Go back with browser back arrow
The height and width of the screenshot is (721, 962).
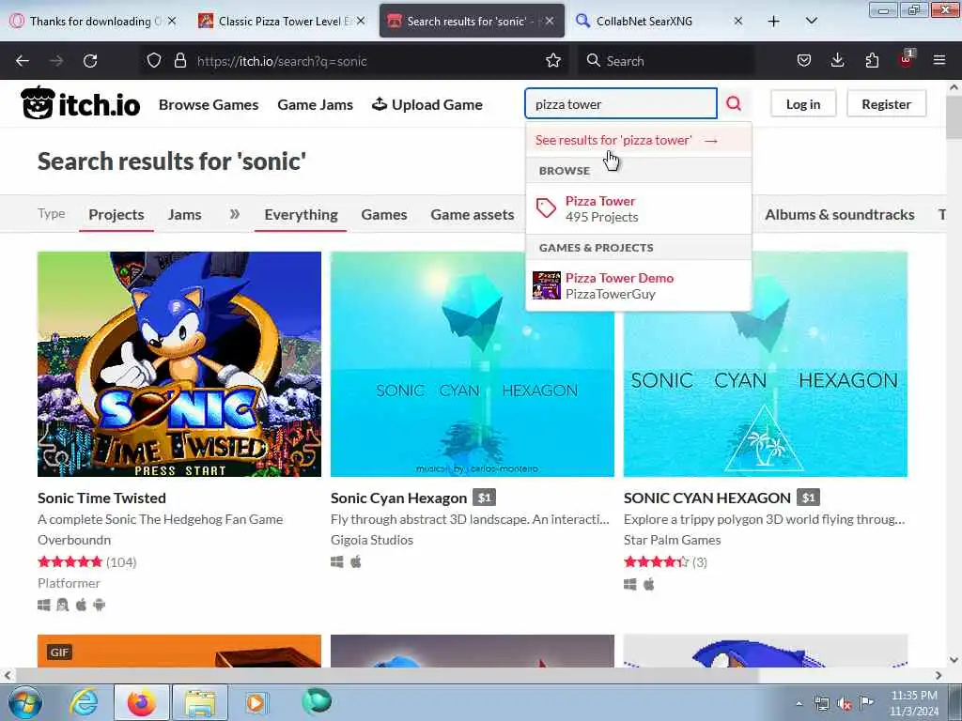(23, 61)
